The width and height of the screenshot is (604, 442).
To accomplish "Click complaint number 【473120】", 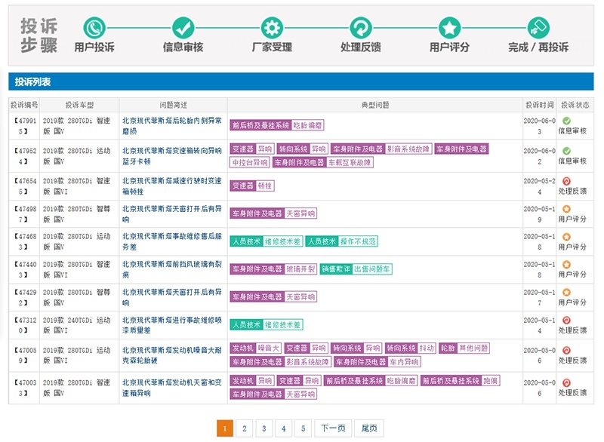I will pos(24,325).
